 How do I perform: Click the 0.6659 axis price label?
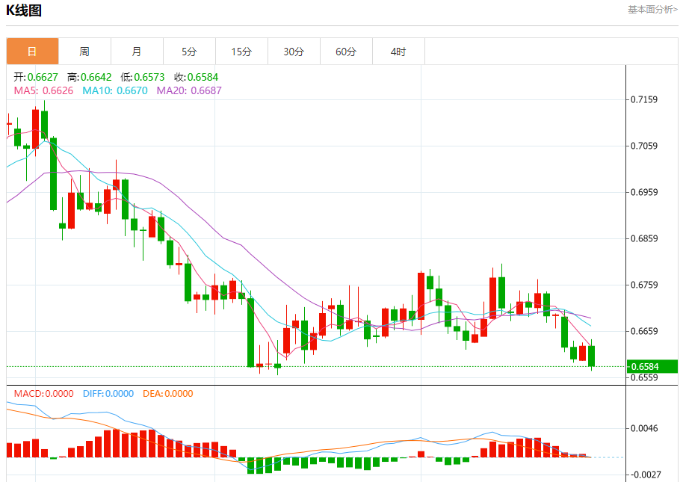[644, 332]
